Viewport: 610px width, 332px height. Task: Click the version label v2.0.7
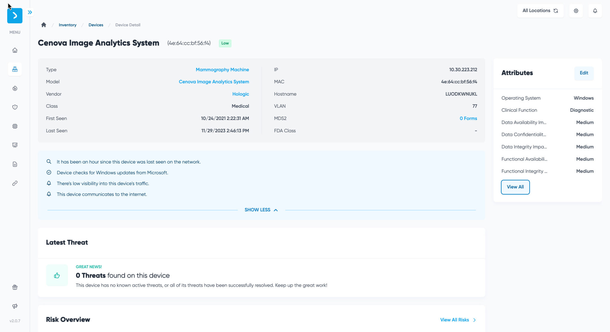(x=15, y=321)
